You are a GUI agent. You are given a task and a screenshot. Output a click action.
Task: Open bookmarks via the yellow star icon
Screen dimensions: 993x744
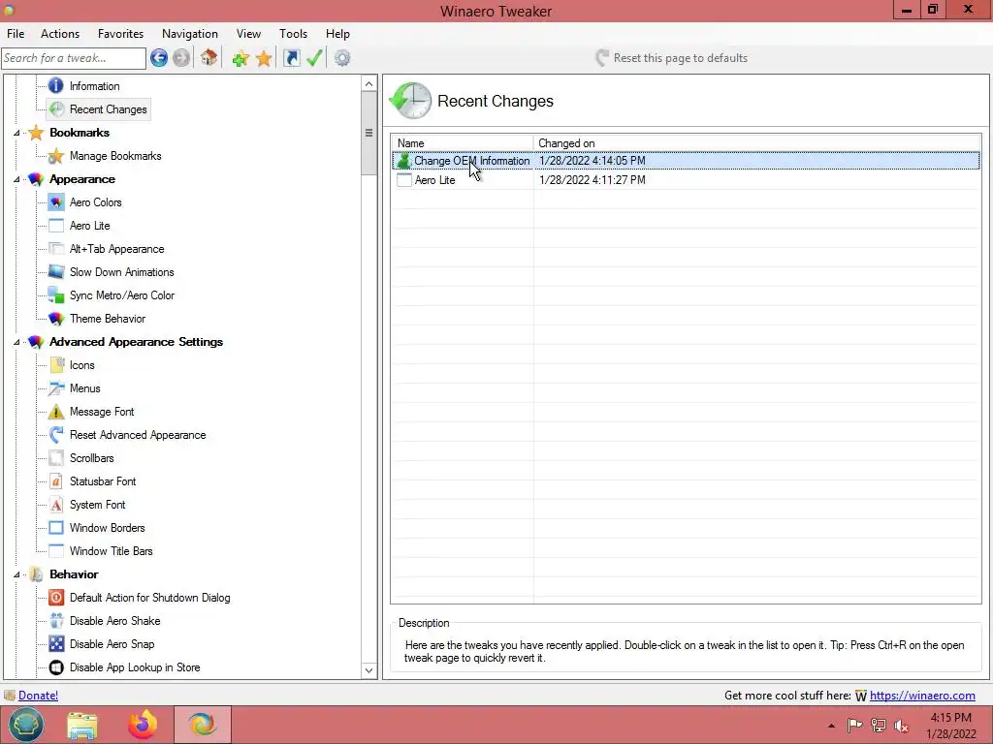coord(264,58)
